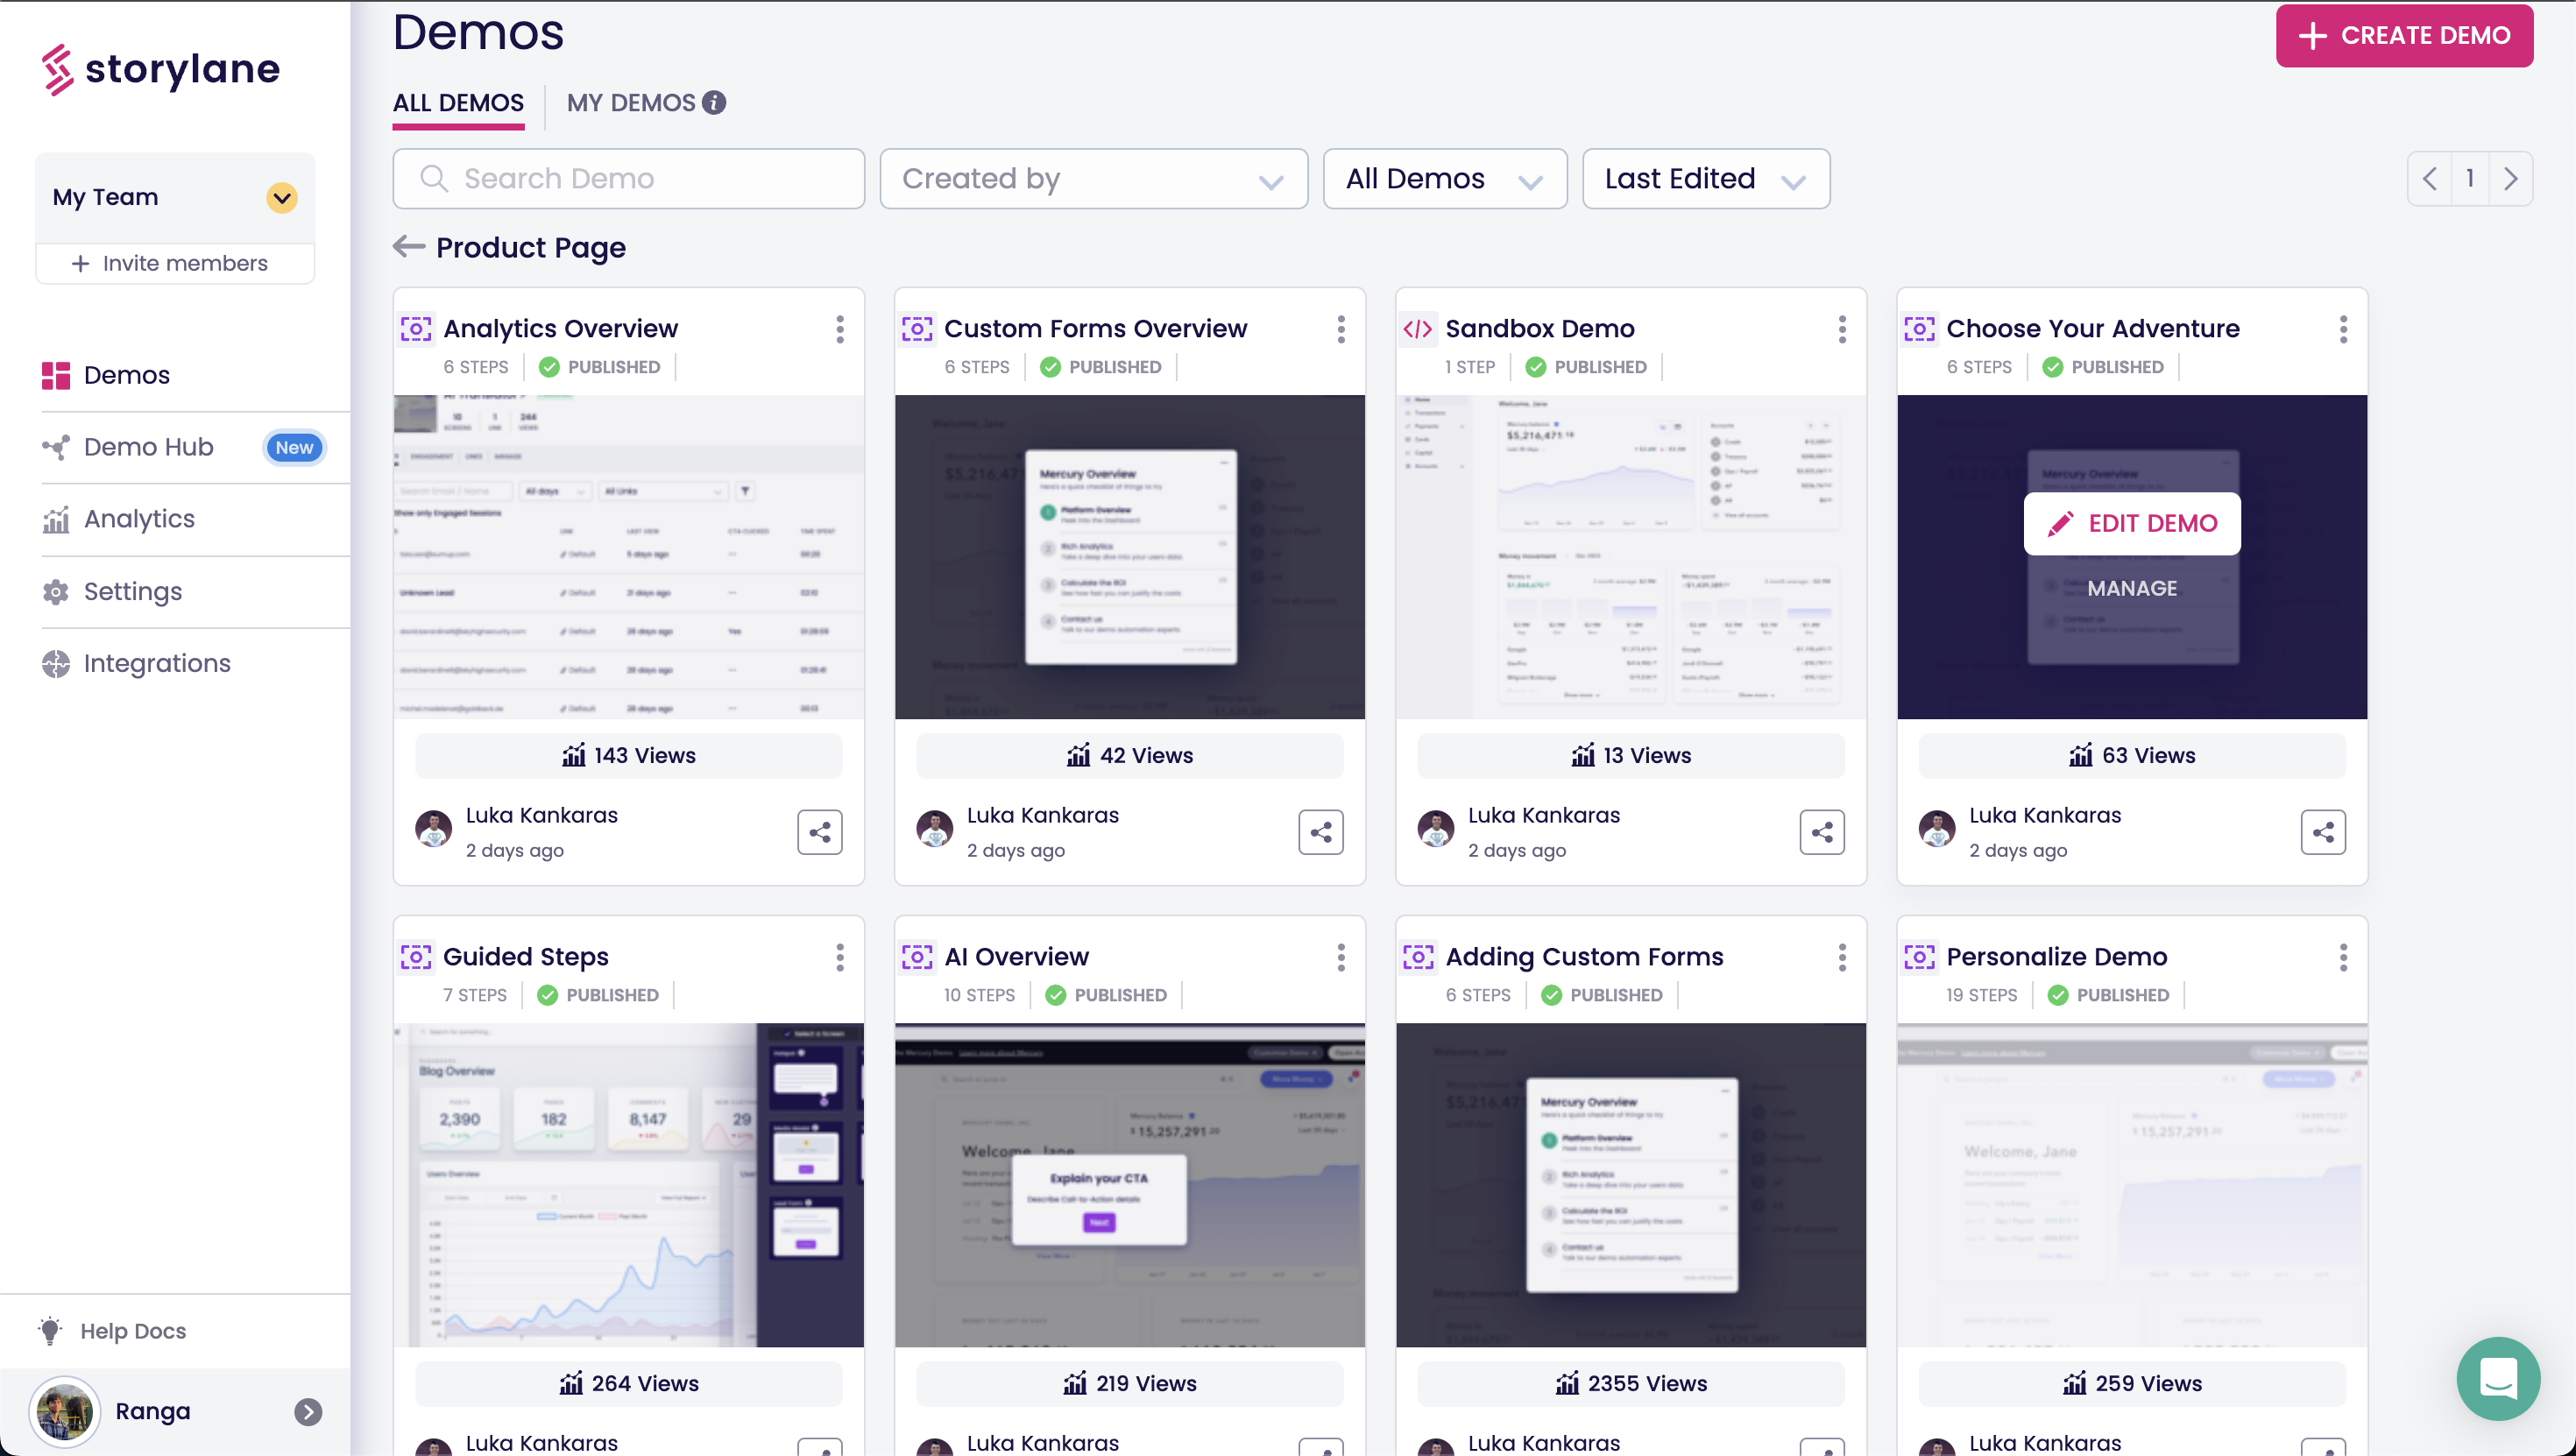Screen dimensions: 2576x1456
Task: Click the Search Demo input field
Action: point(629,179)
